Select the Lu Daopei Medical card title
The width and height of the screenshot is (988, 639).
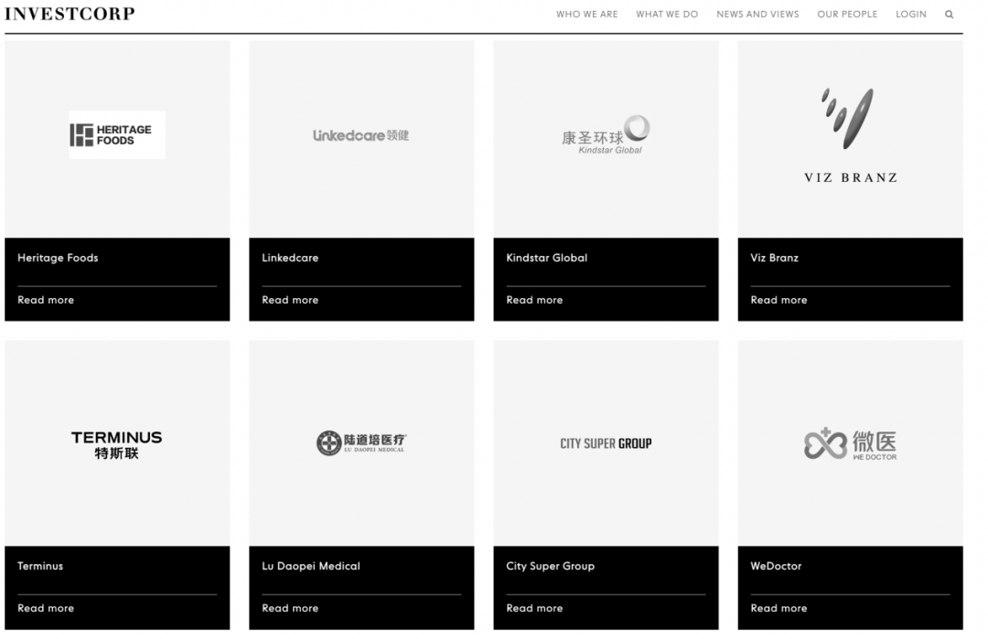(x=311, y=566)
